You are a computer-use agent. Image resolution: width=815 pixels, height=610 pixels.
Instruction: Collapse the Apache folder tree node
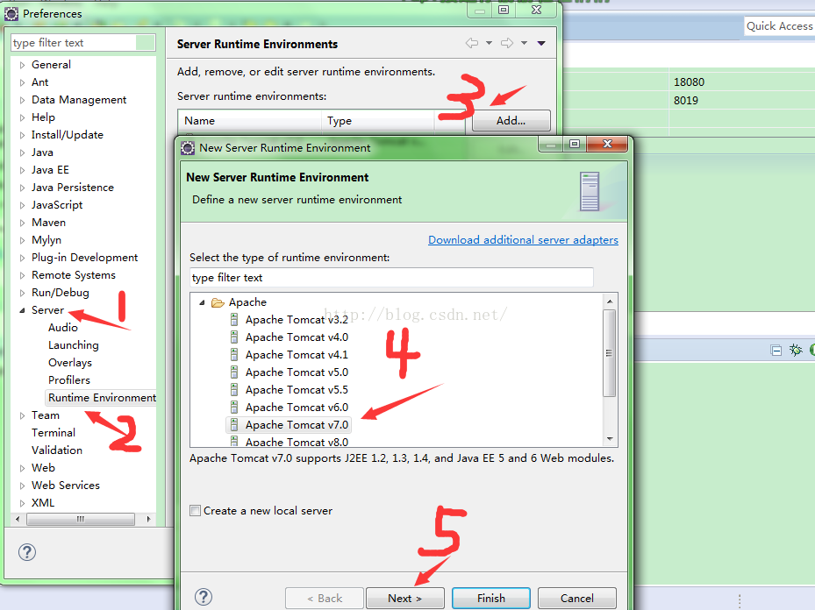pyautogui.click(x=202, y=302)
